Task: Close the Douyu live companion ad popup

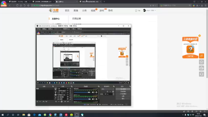Action: pyautogui.click(x=199, y=36)
